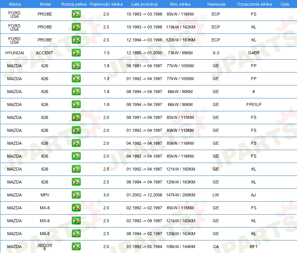Click the AJ engine code cell
This screenshot has height=253, width=297.
point(253,195)
